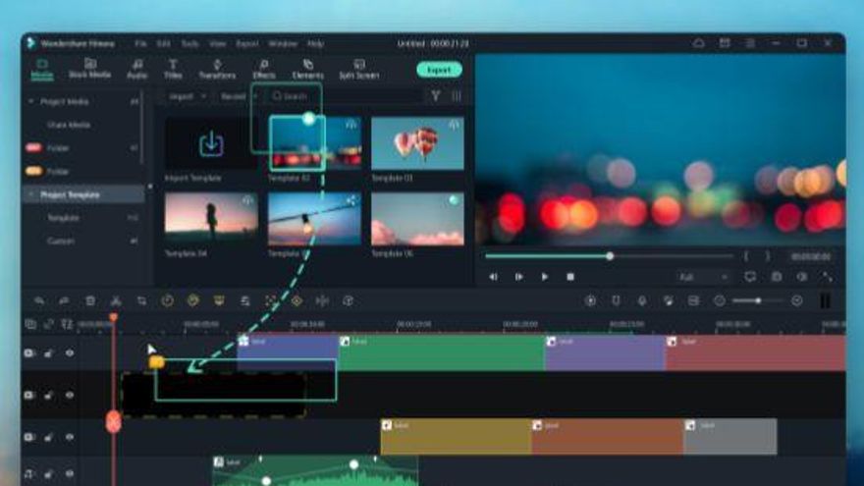Lock the empty black track
The height and width of the screenshot is (486, 864).
point(48,395)
